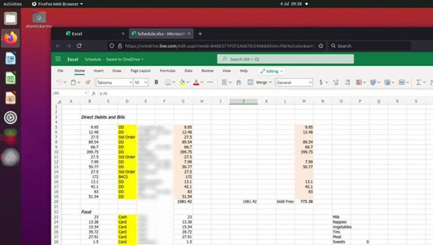Click the Firefox Search field
The width and height of the screenshot is (433, 245).
pos(370,46)
